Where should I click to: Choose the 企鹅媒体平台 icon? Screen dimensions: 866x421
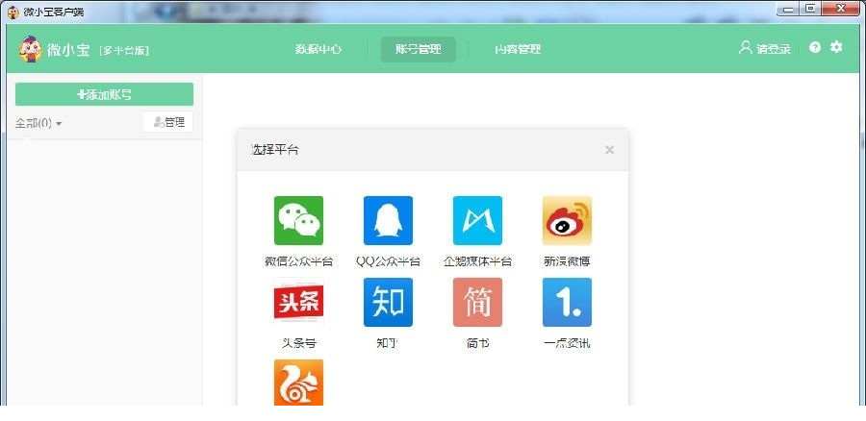pyautogui.click(x=477, y=221)
